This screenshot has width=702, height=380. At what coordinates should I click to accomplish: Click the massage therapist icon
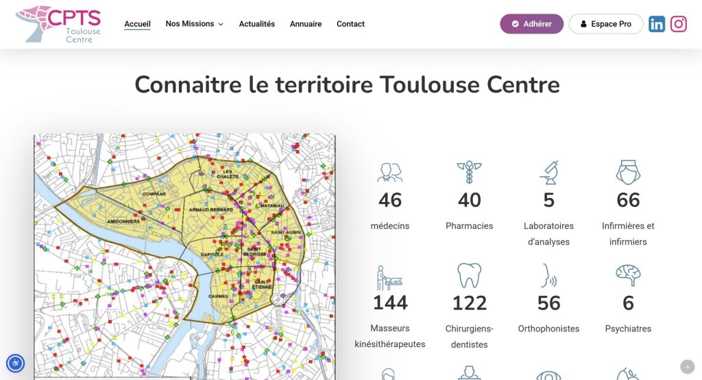[390, 277]
